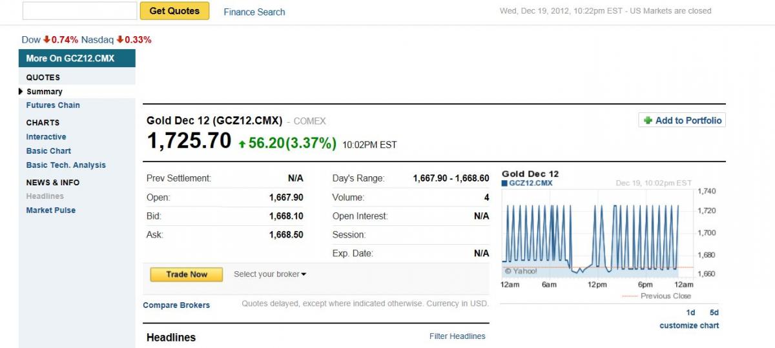Select the greyed Headlines sidebar item
775x348 pixels.
[45, 196]
